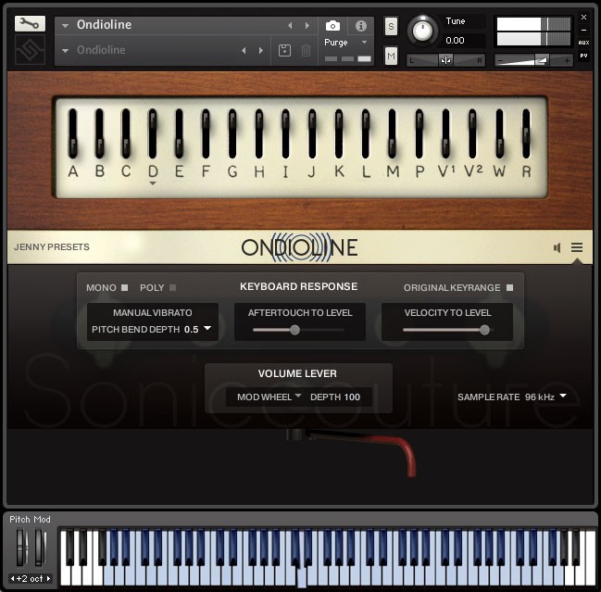Delete snapshot with trash icon

click(x=306, y=50)
